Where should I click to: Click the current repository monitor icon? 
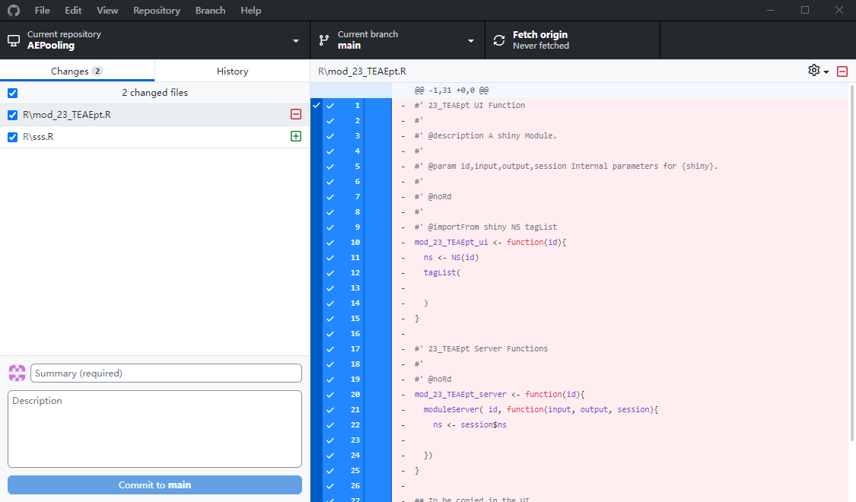point(14,40)
